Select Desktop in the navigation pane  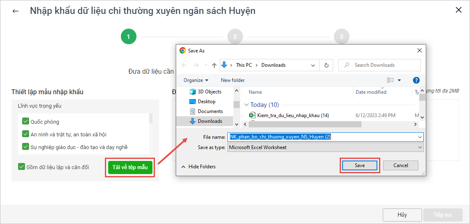pos(206,102)
